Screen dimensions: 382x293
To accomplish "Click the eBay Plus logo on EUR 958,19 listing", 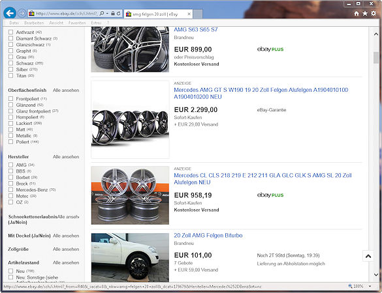I will click(270, 195).
